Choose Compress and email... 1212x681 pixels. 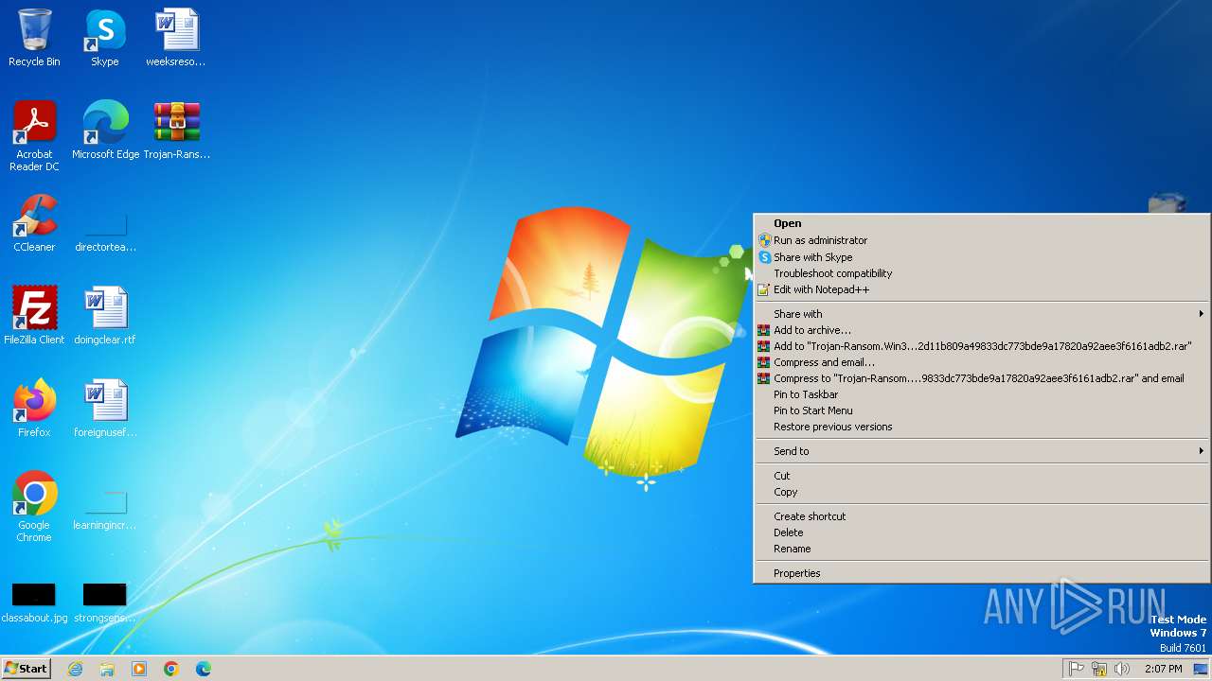pyautogui.click(x=981, y=362)
